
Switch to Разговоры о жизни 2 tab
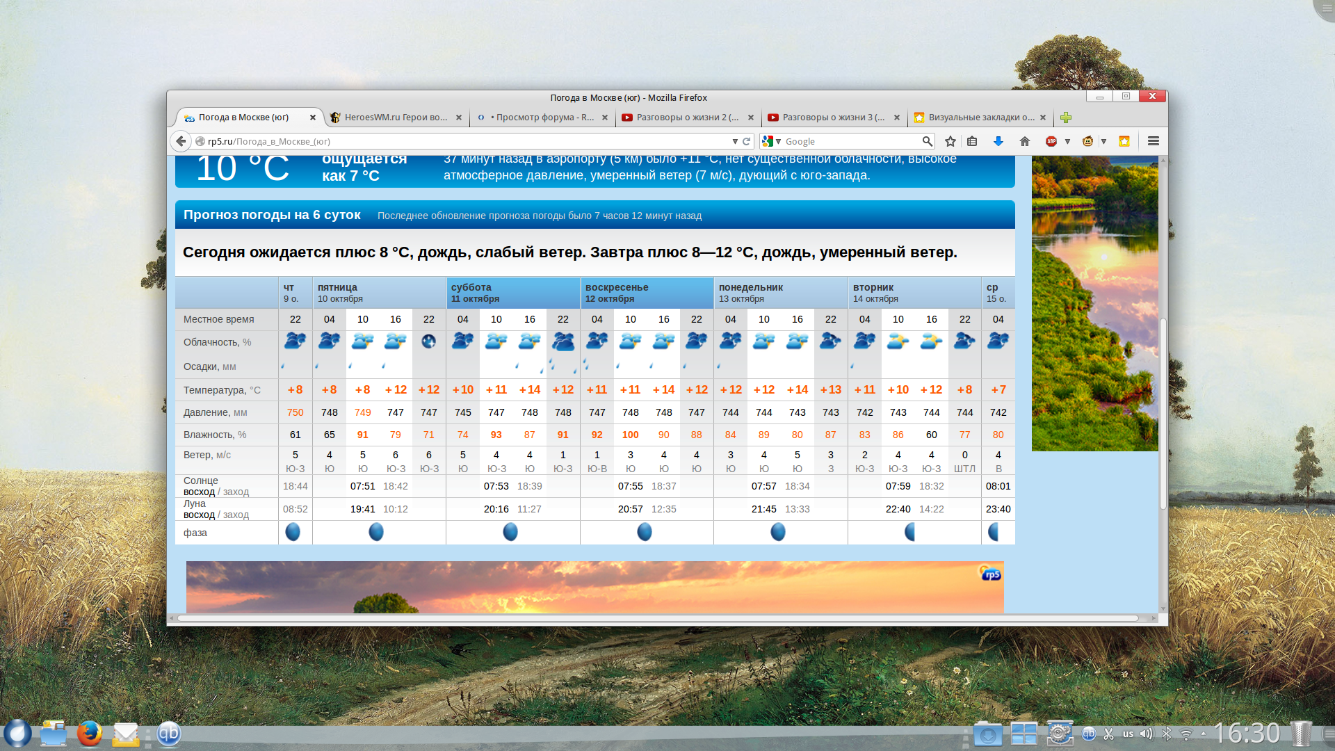pyautogui.click(x=685, y=118)
